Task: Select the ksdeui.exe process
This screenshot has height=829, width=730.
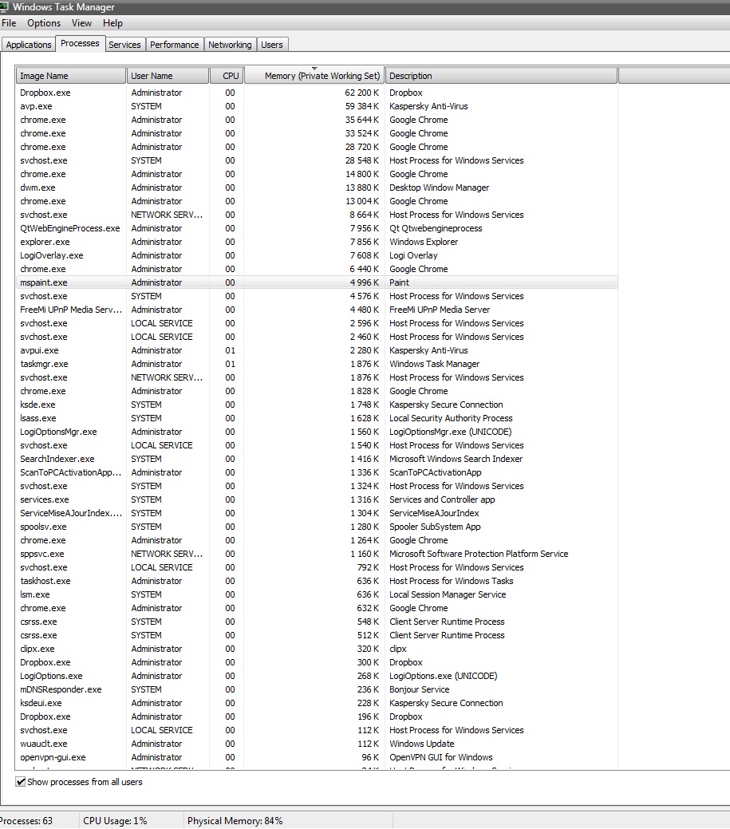Action: (x=317, y=703)
